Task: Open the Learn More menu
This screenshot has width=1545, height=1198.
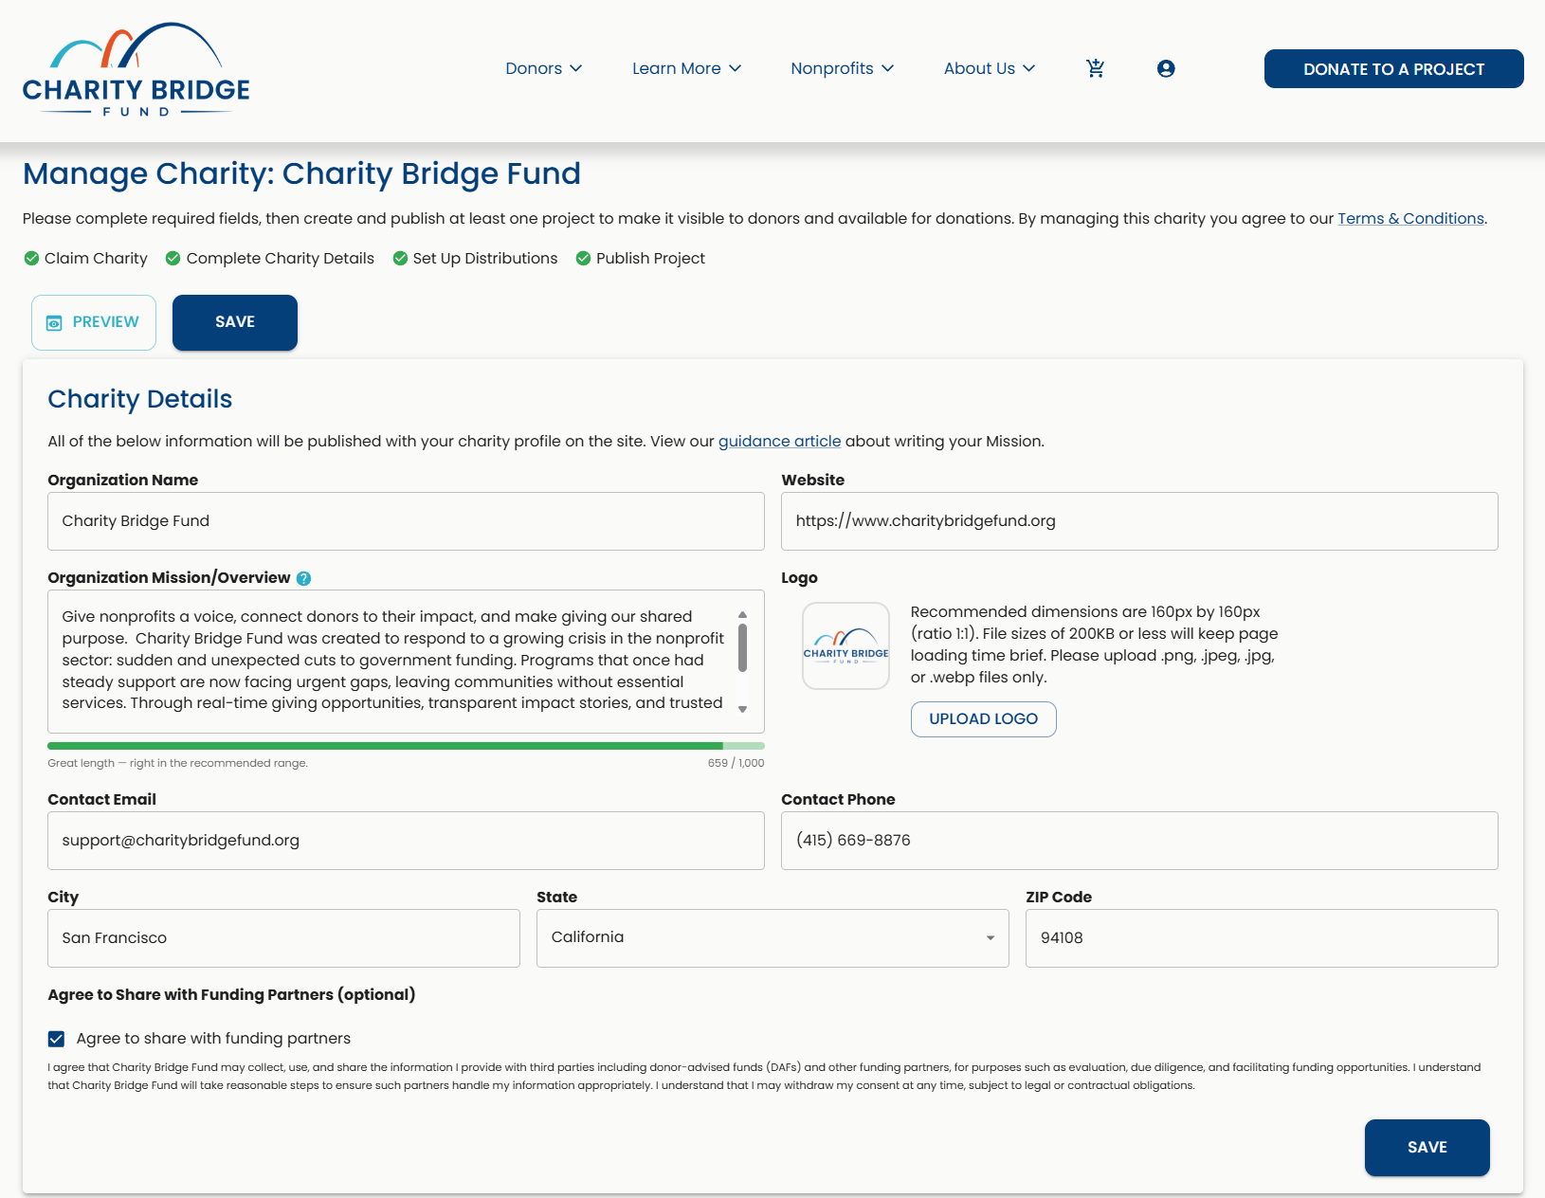Action: (686, 68)
